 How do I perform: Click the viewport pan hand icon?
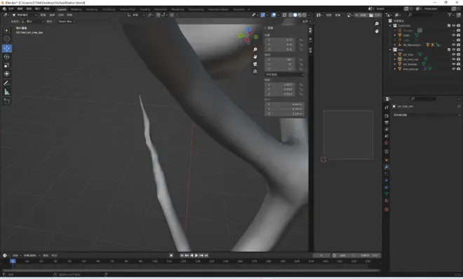tap(255, 57)
